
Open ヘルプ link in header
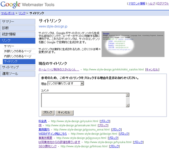151,4
